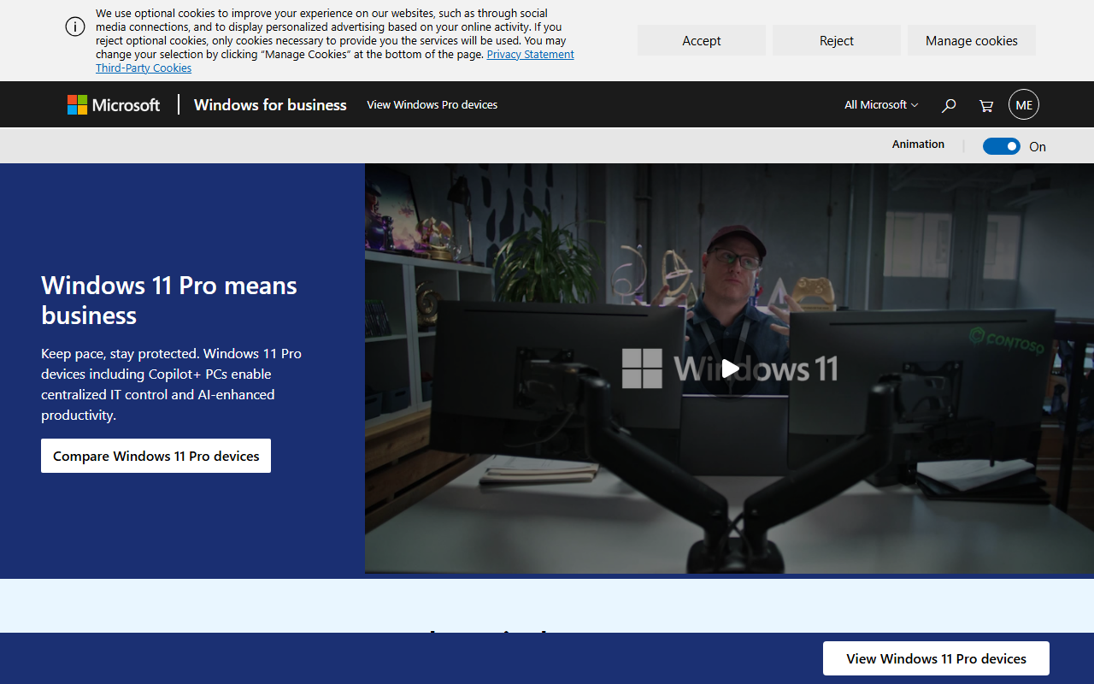Turn off the Animation toggle
Screen dimensions: 1094x684
tap(1002, 146)
